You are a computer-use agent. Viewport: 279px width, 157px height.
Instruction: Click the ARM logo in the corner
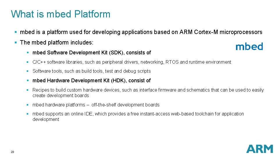click(x=260, y=149)
